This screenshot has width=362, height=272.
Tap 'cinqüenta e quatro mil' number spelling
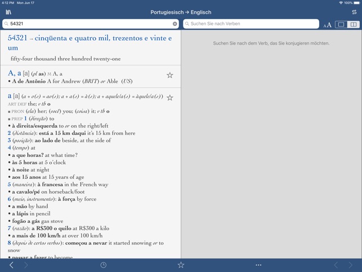72,38
